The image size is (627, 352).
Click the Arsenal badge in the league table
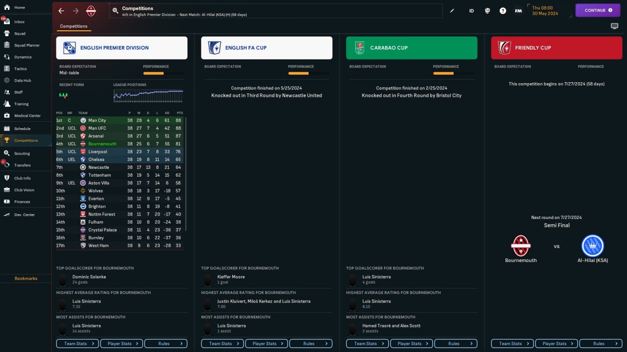83,136
